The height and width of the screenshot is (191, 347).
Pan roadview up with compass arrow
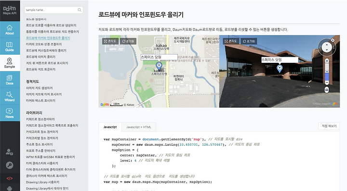pos(327,44)
